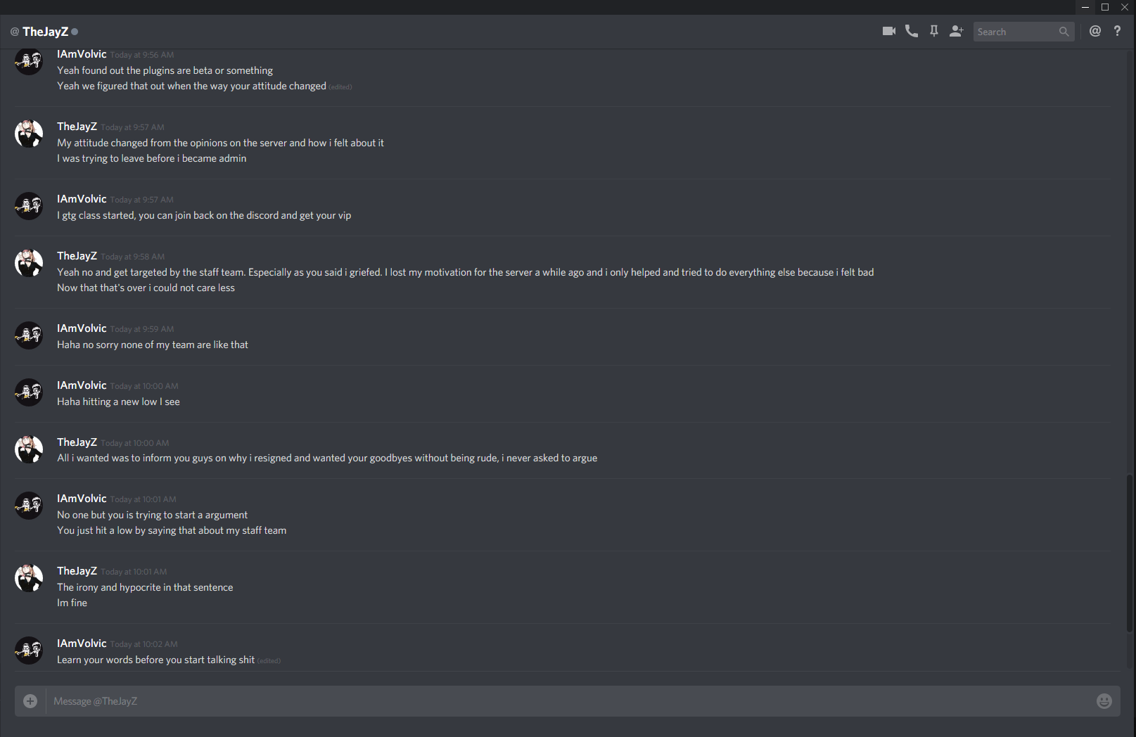
Task: Click TheJayZ username at 10:00 AM
Action: click(x=77, y=442)
